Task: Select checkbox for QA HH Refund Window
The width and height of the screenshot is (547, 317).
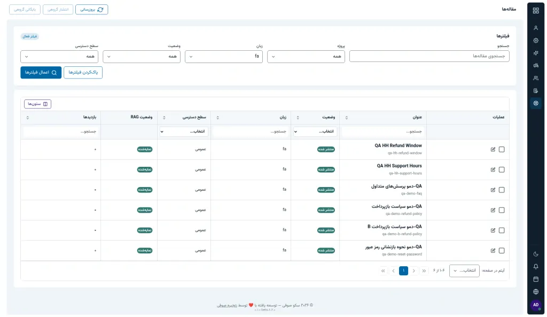Action: point(502,150)
